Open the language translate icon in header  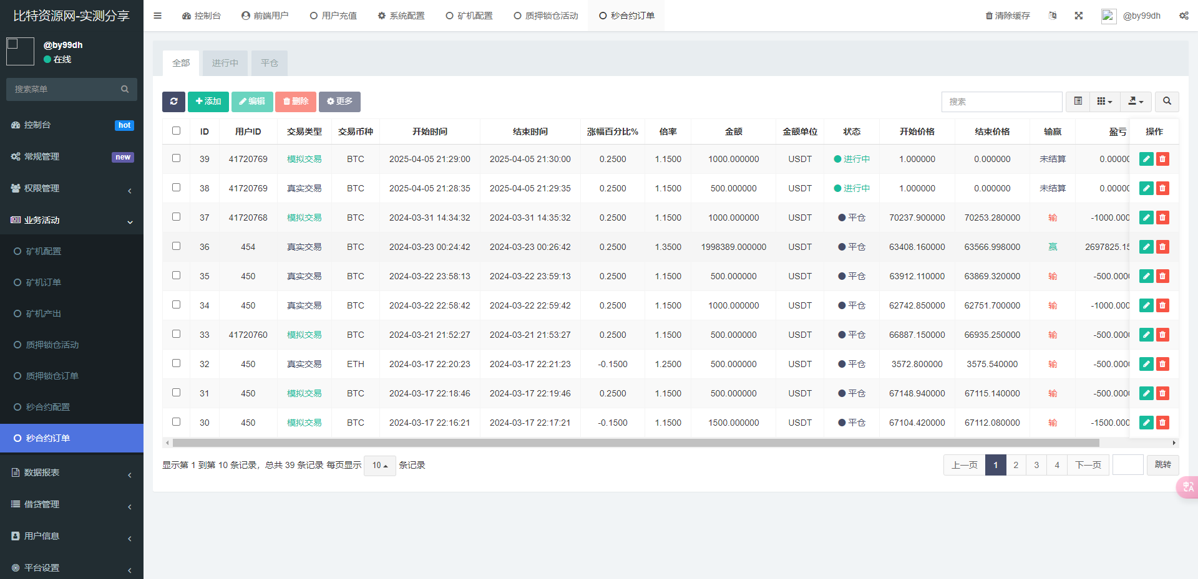1053,16
